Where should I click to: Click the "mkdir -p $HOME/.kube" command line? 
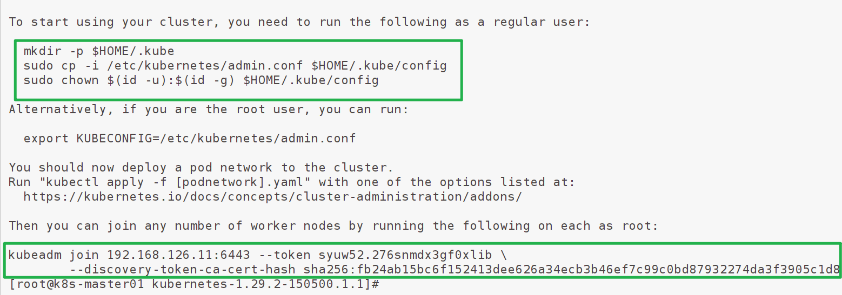99,51
